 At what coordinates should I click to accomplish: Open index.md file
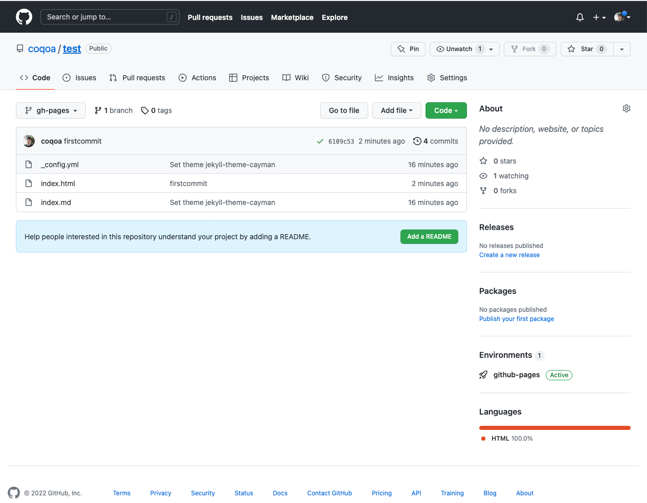(x=56, y=202)
